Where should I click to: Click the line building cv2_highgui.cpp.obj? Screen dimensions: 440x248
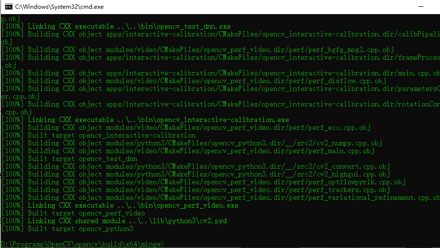point(196,174)
